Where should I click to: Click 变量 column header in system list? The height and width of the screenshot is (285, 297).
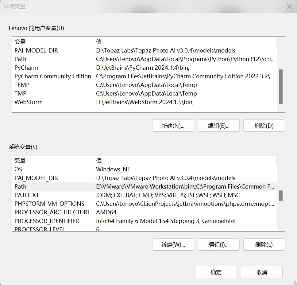(20, 160)
